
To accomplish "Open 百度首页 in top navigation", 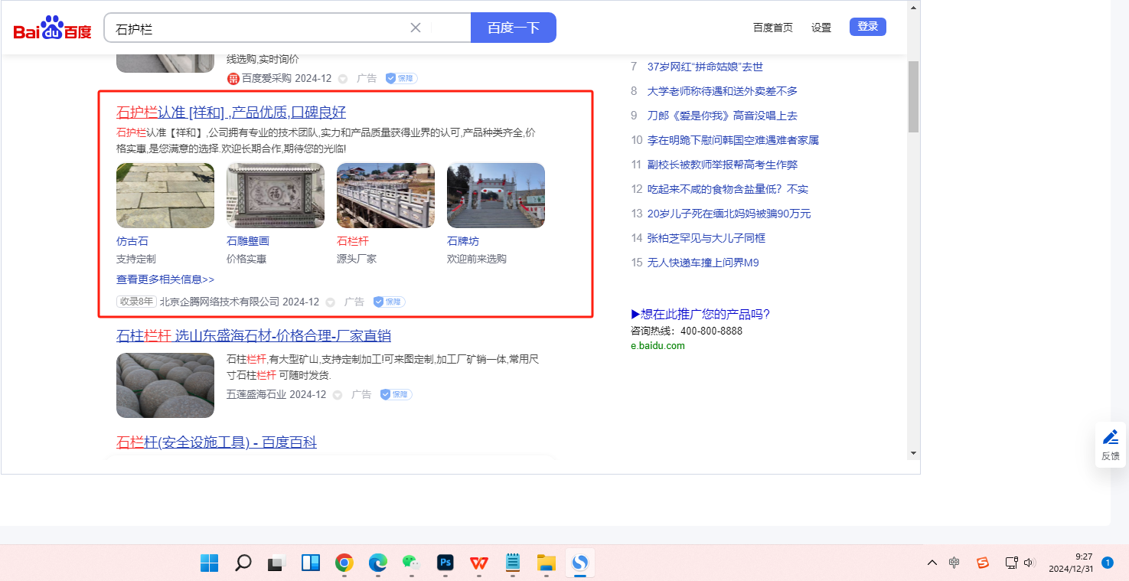I will coord(772,28).
